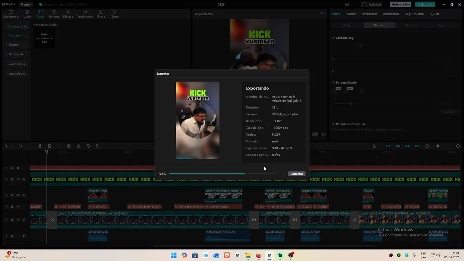Screen dimensions: 464x261
Task: Click the transition marker at the playhead clip cut
Action: (x=52, y=220)
